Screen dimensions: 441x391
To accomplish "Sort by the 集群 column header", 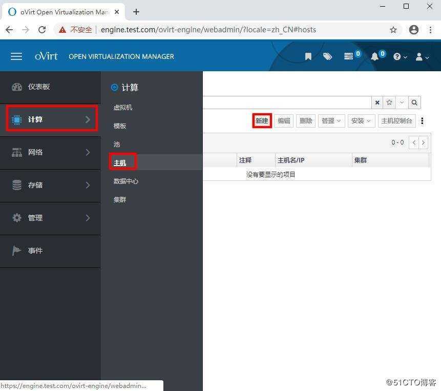I will (361, 160).
